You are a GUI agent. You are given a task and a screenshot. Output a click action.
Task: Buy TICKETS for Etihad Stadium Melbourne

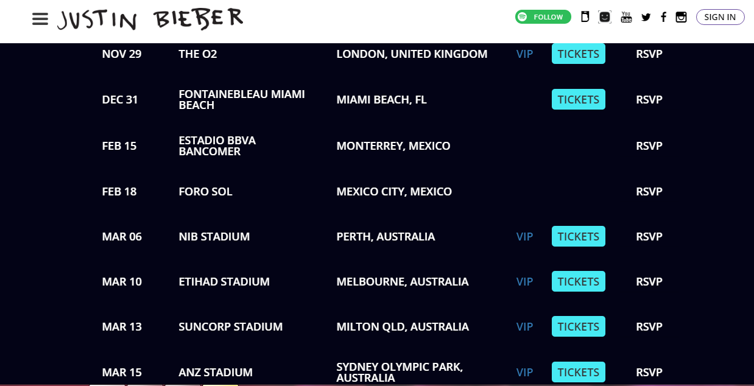click(x=577, y=281)
